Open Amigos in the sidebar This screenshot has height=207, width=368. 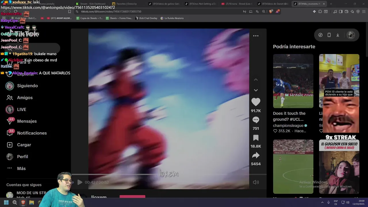(x=25, y=97)
